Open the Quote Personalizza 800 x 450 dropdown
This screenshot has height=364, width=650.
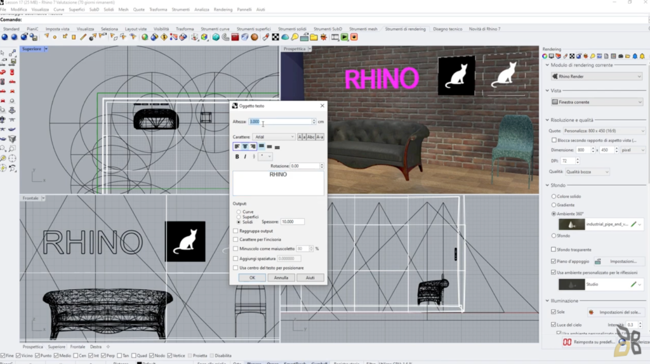pyautogui.click(x=604, y=131)
